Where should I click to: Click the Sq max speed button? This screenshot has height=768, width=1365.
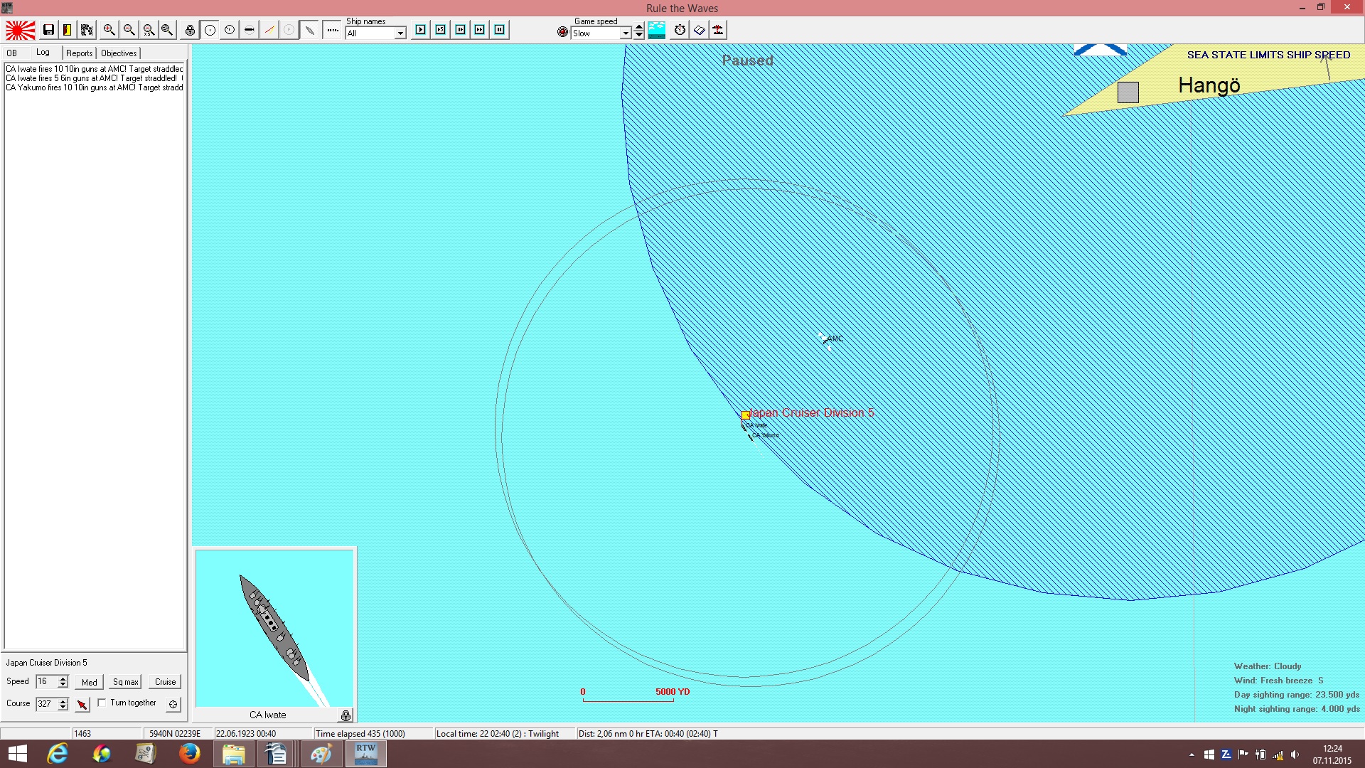(x=126, y=682)
